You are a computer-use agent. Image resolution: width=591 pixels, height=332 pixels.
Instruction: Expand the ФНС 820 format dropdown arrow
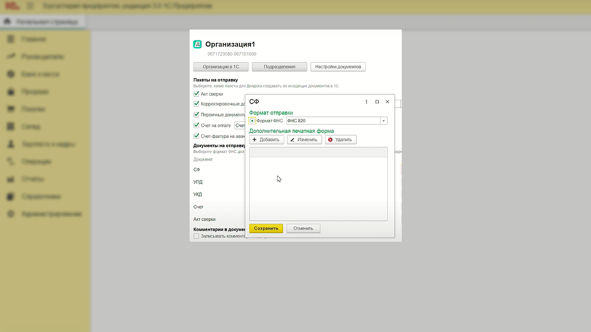tap(384, 121)
